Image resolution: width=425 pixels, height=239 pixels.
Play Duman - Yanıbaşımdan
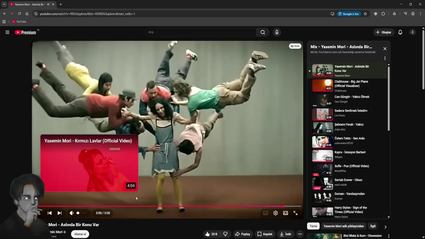point(347,197)
